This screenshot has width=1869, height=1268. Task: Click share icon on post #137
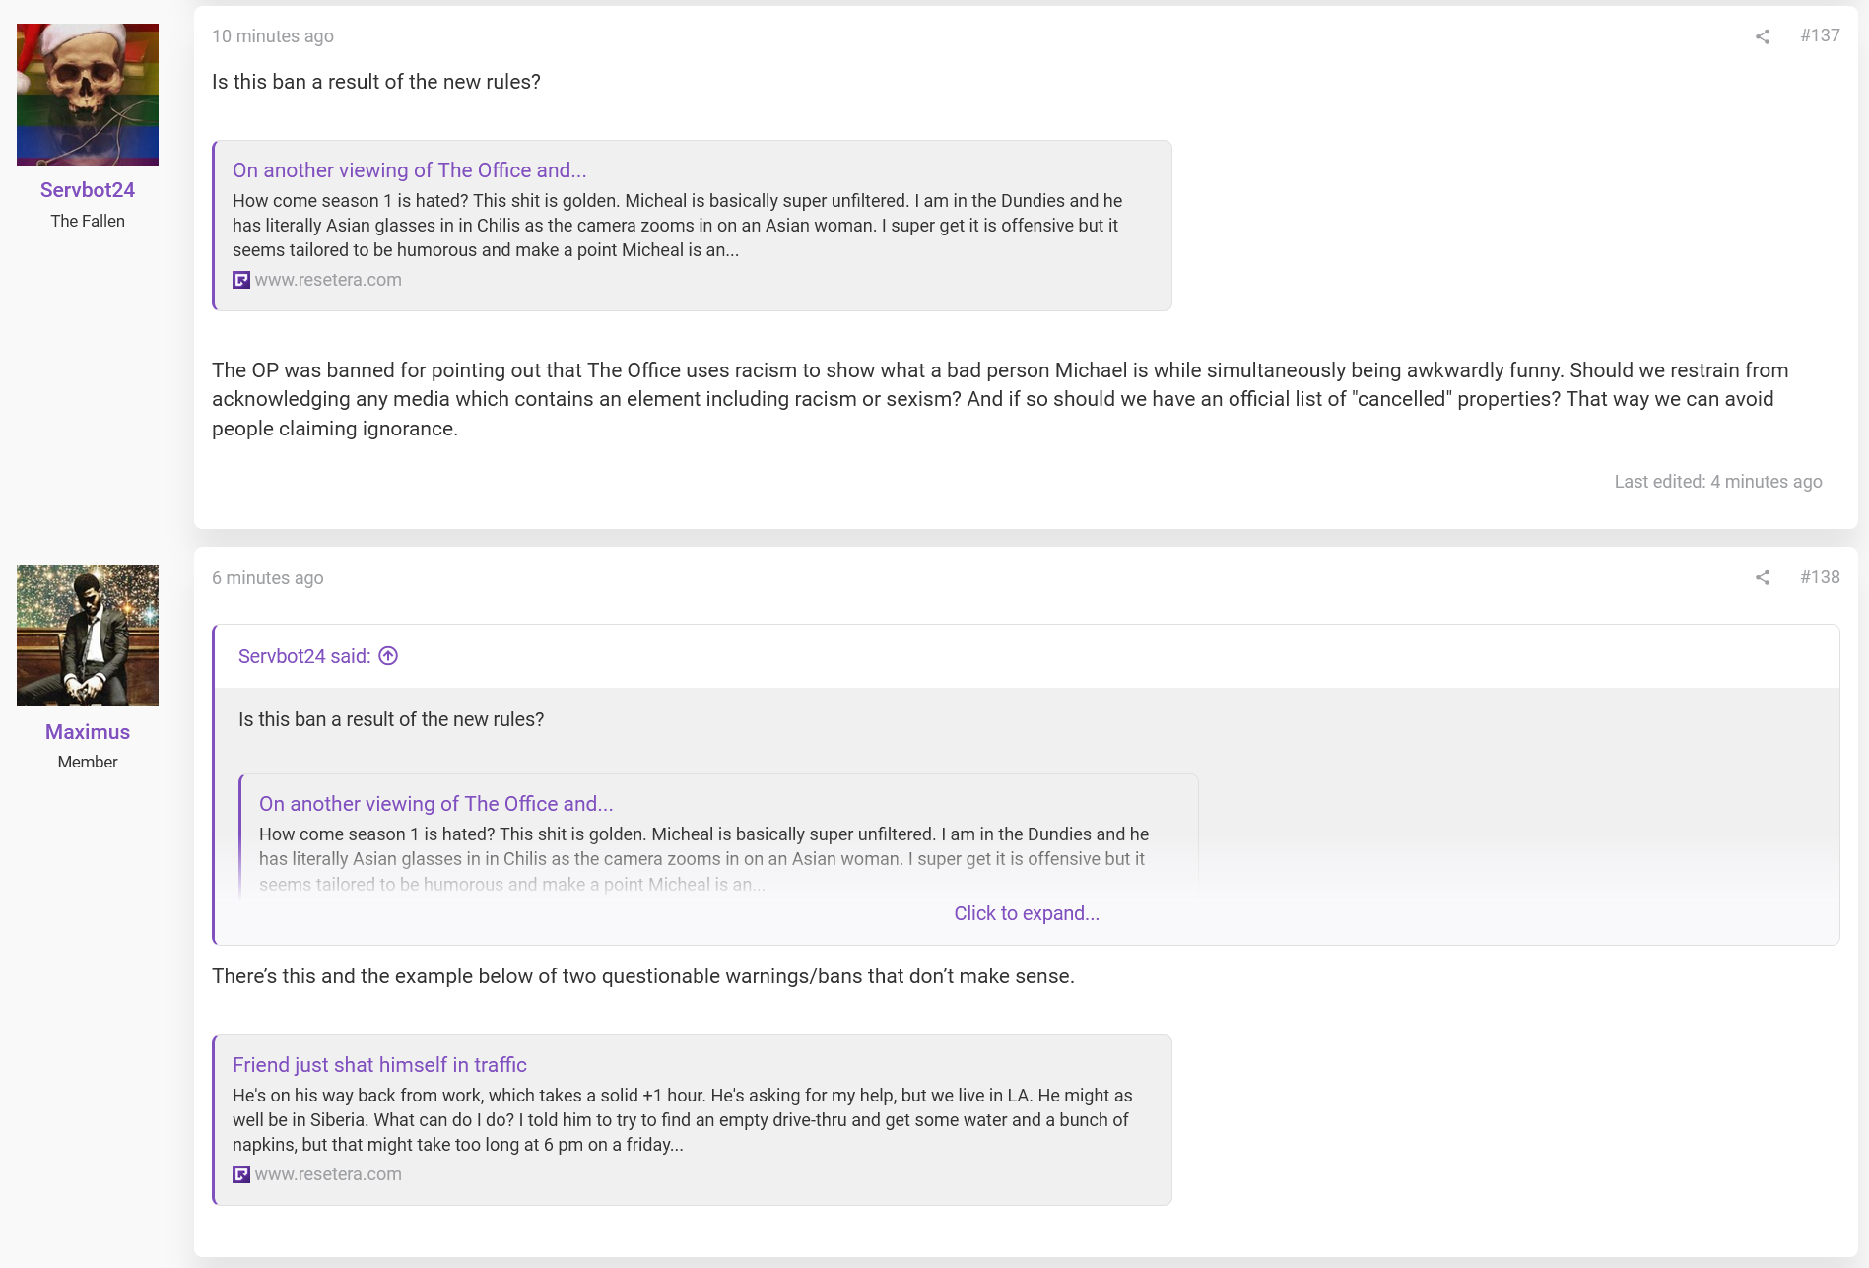1763,36
